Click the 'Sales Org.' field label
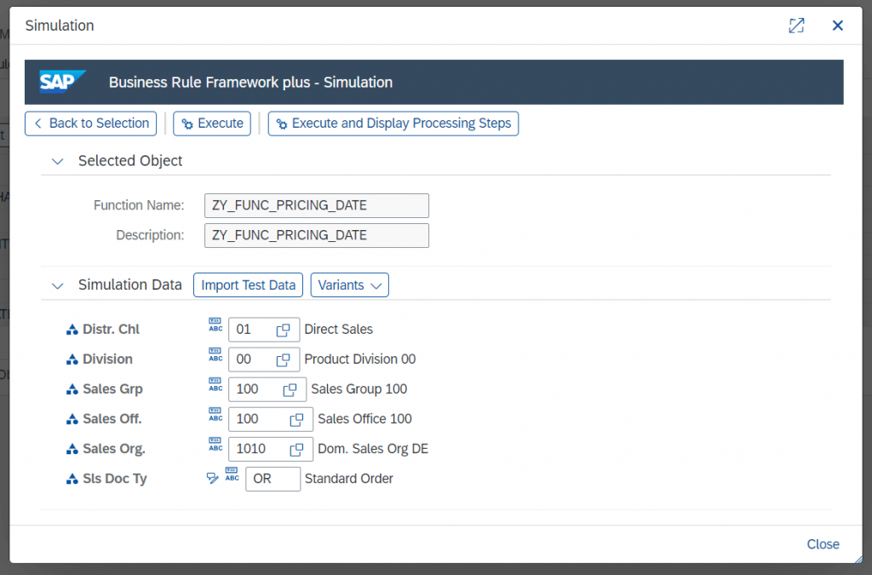The height and width of the screenshot is (575, 872). pyautogui.click(x=114, y=449)
